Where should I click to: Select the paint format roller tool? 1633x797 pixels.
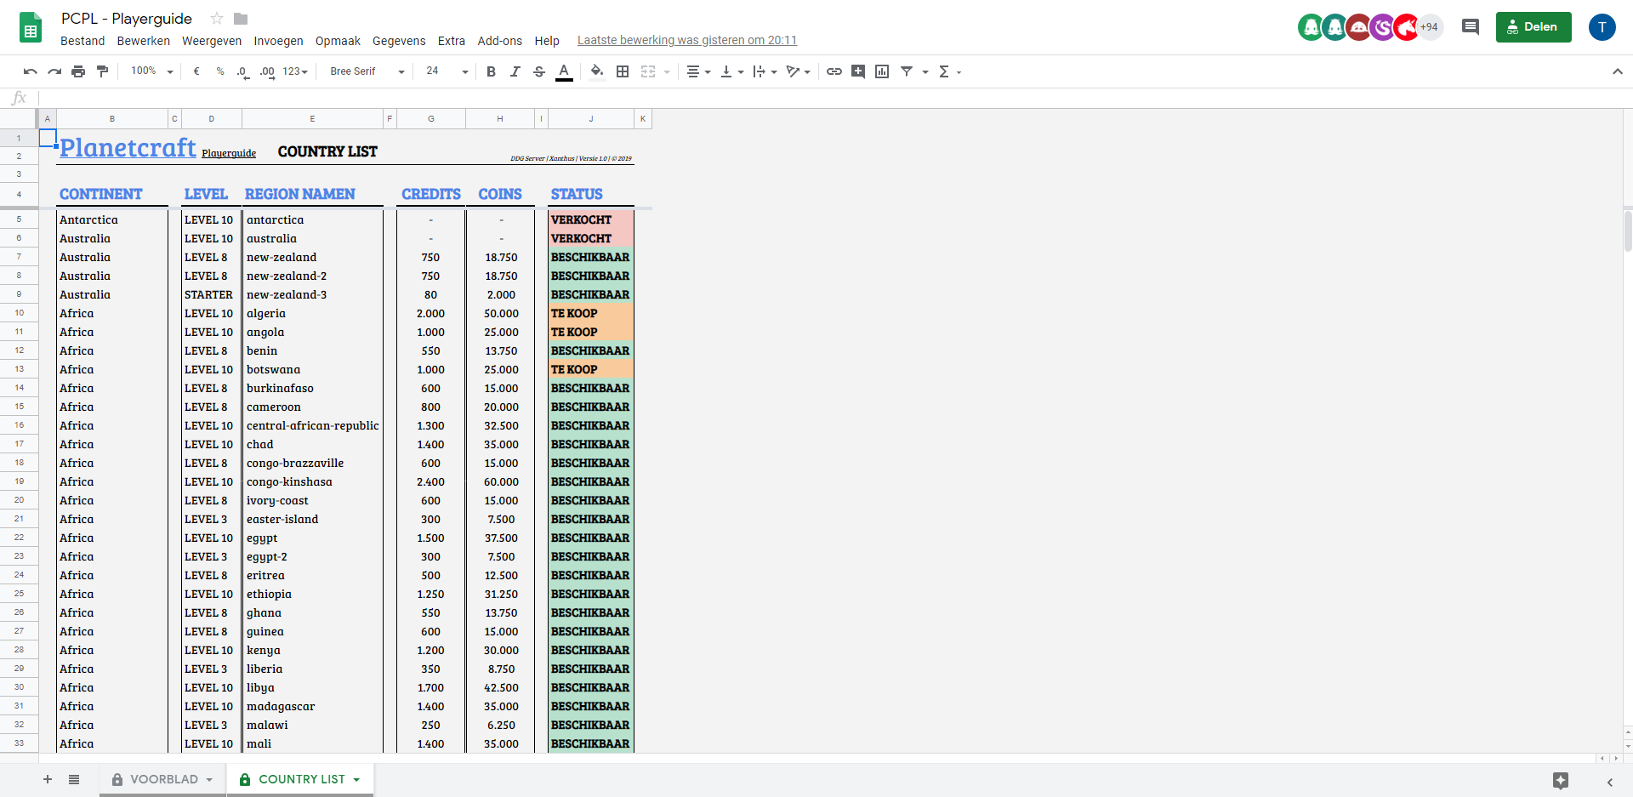coord(103,71)
